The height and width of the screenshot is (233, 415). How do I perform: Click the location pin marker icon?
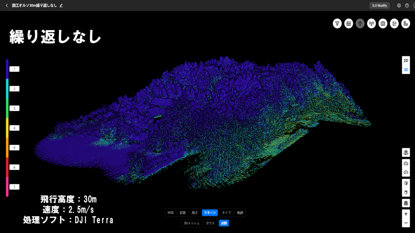tap(360, 24)
